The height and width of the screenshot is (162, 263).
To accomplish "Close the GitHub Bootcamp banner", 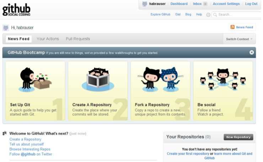I will click(251, 52).
